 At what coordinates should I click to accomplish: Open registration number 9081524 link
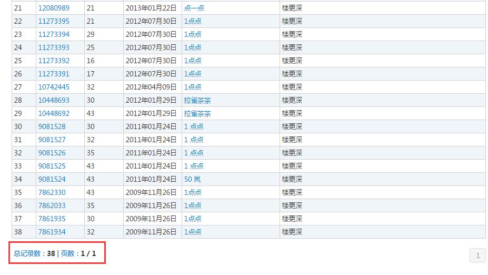pyautogui.click(x=52, y=179)
